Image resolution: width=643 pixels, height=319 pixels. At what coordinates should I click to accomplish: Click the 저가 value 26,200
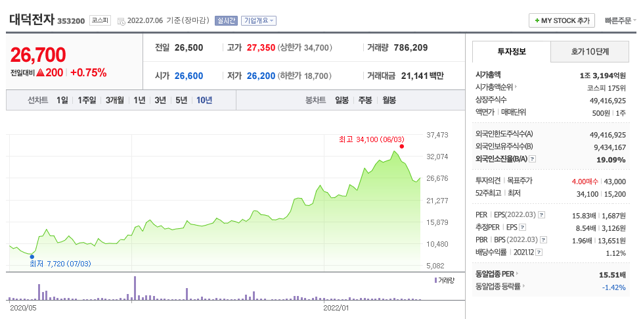pyautogui.click(x=261, y=76)
